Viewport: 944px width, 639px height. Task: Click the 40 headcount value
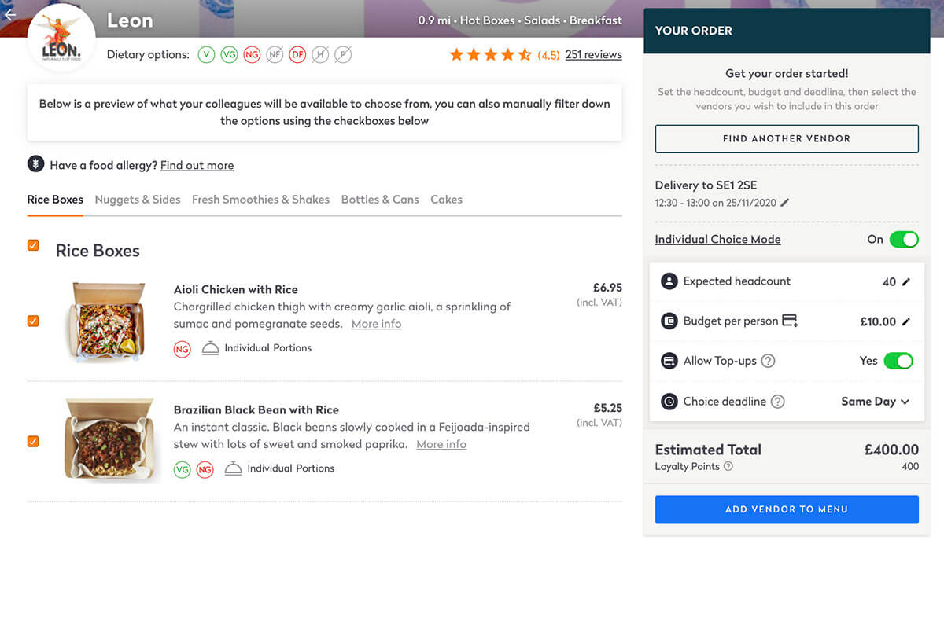[x=889, y=281]
